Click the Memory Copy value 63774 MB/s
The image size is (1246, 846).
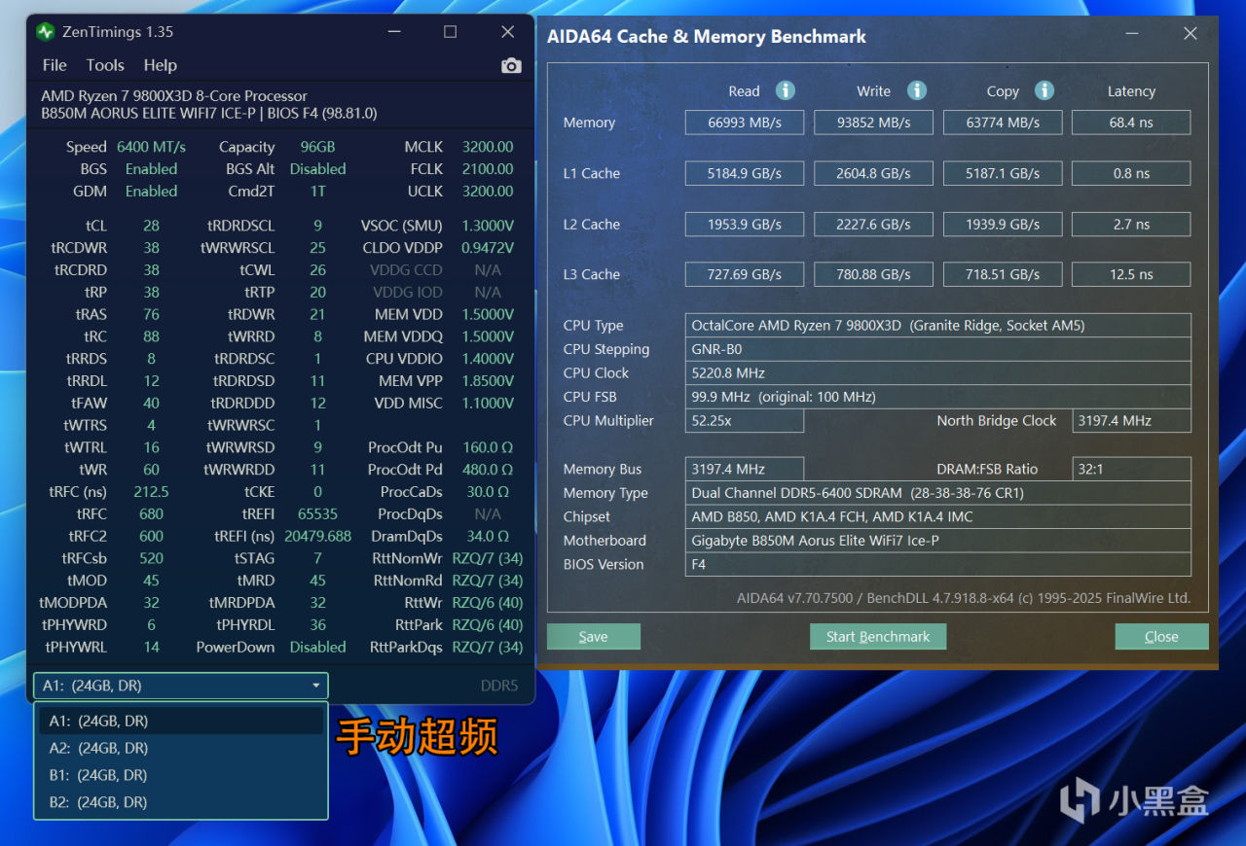click(1003, 123)
